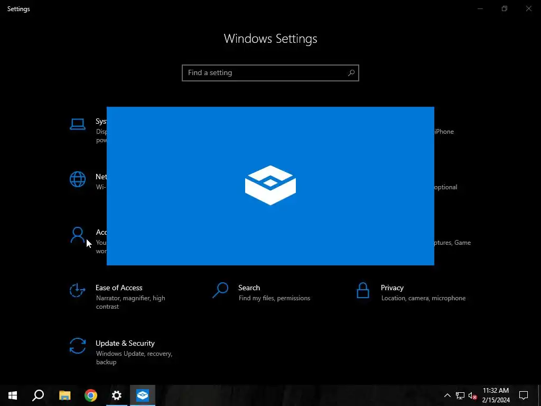Minimize the Settings window
The height and width of the screenshot is (406, 541).
480,8
